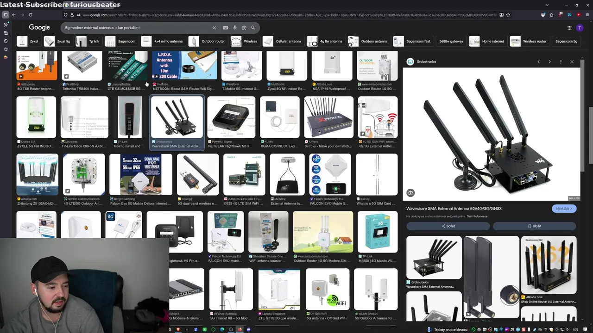The width and height of the screenshot is (593, 333).
Task: Open the taskbar clock showing 0:33
Action: [x=575, y=329]
